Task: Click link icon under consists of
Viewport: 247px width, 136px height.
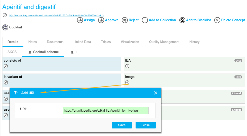Action: pos(6,66)
